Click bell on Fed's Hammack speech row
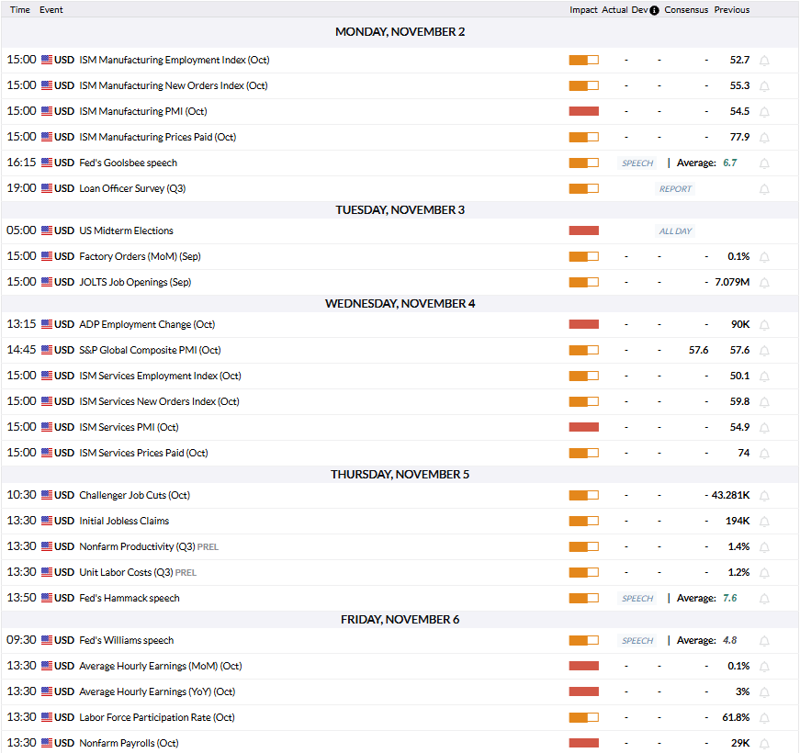Screen dimensions: 800x753 pyautogui.click(x=764, y=599)
